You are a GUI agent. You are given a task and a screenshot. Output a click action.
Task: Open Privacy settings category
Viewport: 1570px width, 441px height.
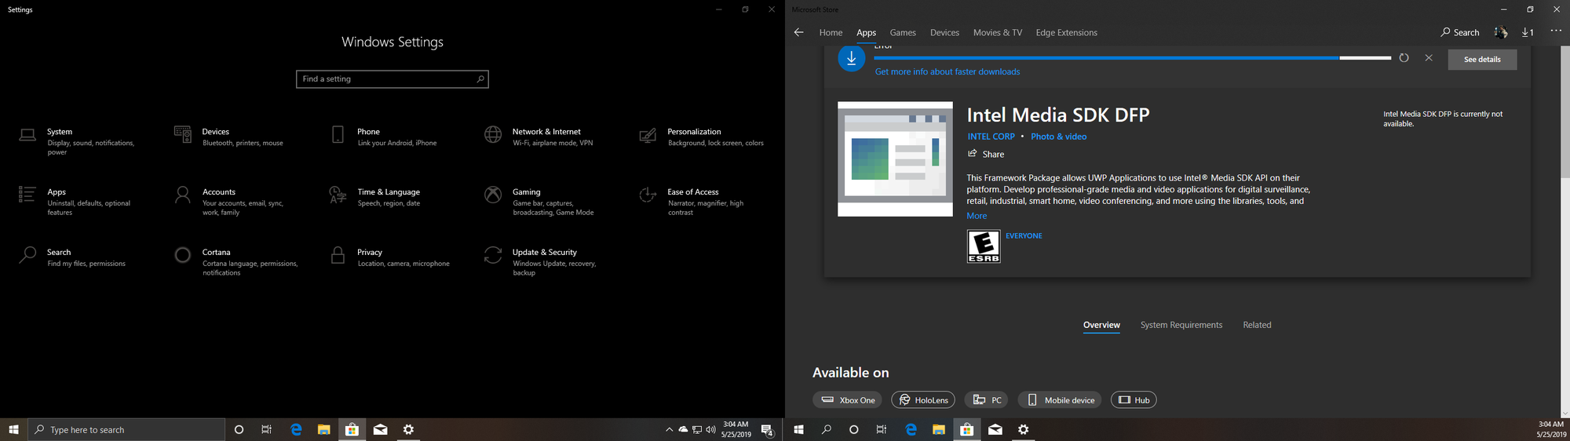(x=391, y=257)
